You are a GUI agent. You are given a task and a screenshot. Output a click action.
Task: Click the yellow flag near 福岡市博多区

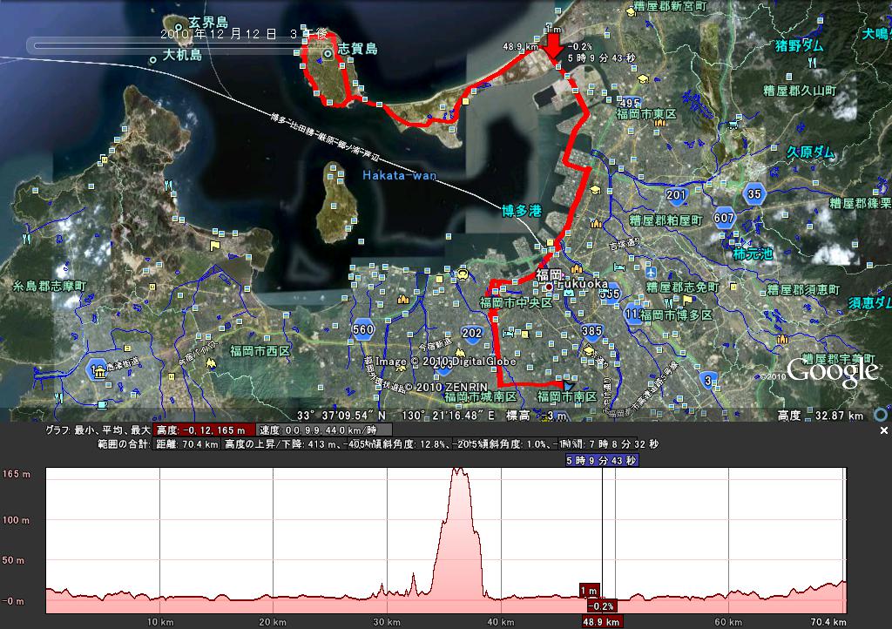[x=687, y=299]
